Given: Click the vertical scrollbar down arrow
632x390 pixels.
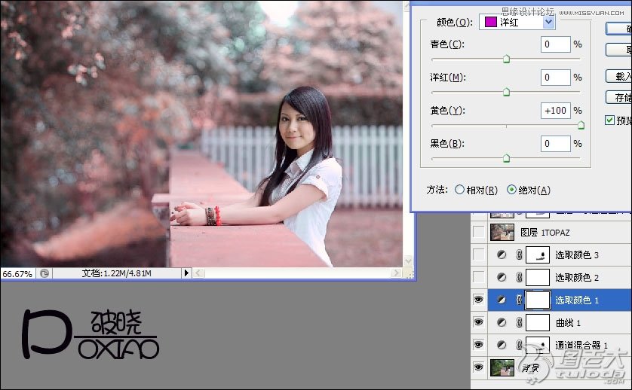Looking at the screenshot, I should pos(408,261).
